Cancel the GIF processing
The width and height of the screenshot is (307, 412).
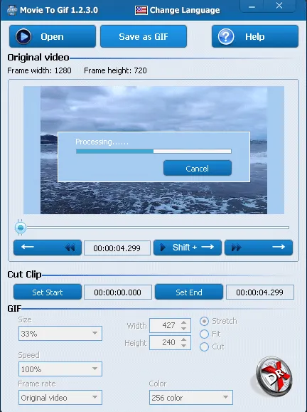point(198,168)
